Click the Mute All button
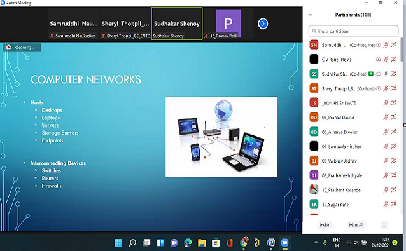406x251 pixels. tap(356, 225)
